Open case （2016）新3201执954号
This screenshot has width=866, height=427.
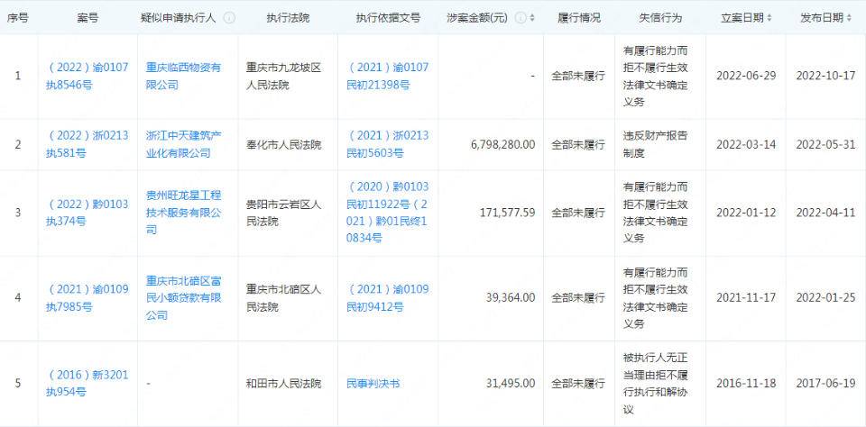point(88,384)
